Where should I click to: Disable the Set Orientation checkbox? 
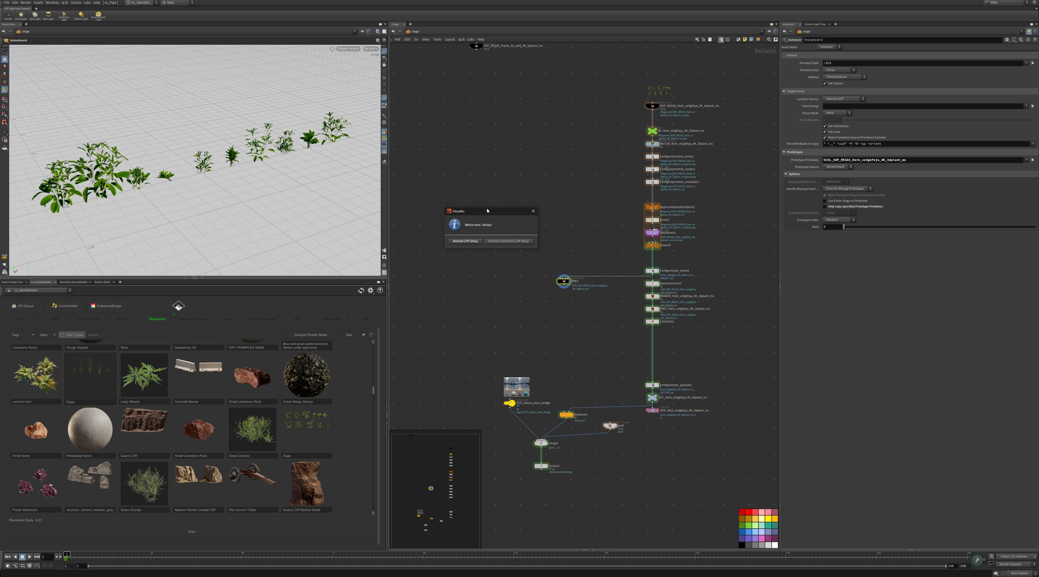[825, 126]
